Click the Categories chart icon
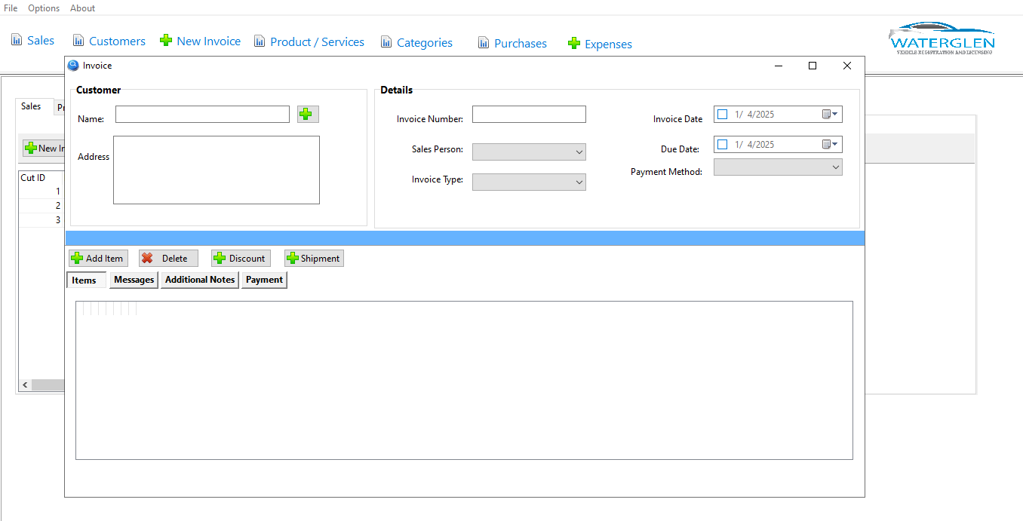Screen dimensions: 1023x521 [x=386, y=42]
